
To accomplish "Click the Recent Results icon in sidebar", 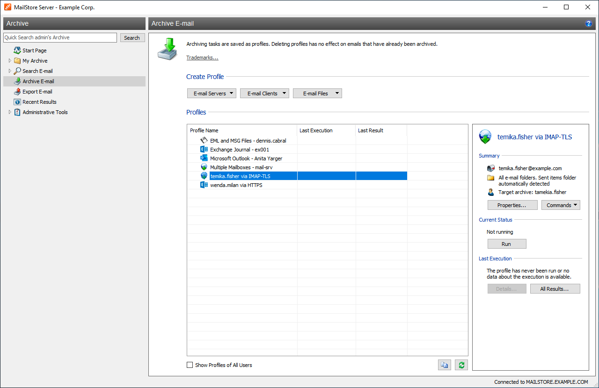I will [x=17, y=102].
